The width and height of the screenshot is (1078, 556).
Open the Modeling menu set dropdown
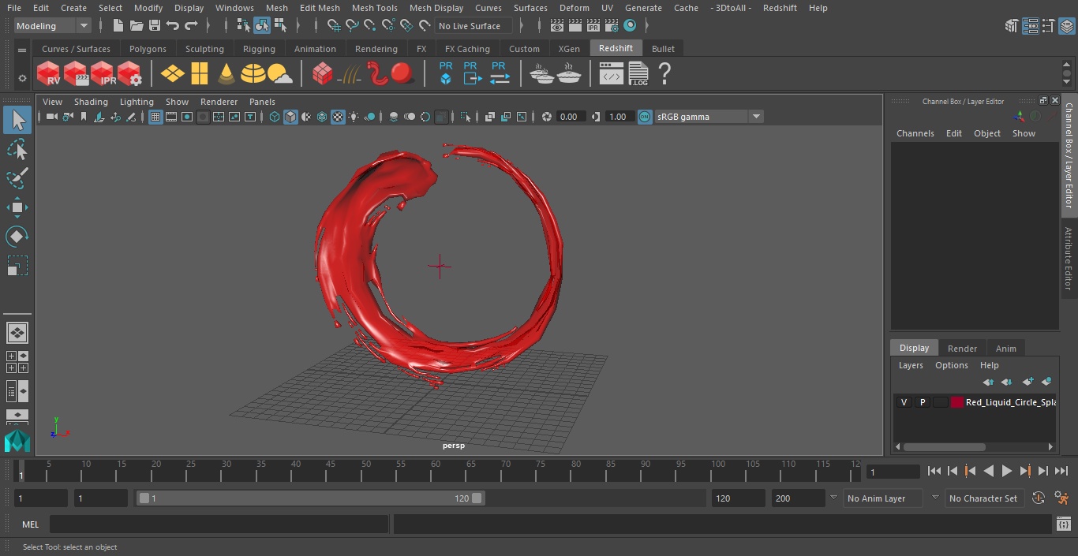52,26
